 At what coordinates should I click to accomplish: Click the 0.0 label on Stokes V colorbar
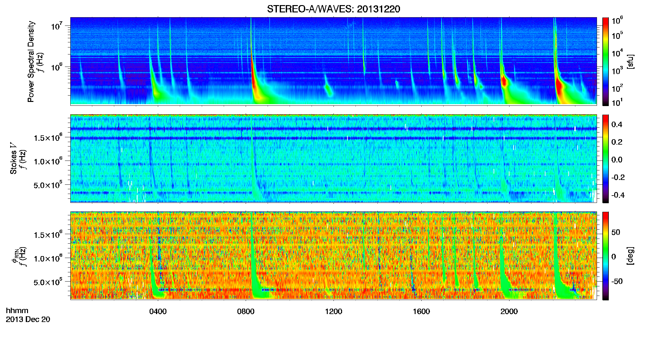617,160
